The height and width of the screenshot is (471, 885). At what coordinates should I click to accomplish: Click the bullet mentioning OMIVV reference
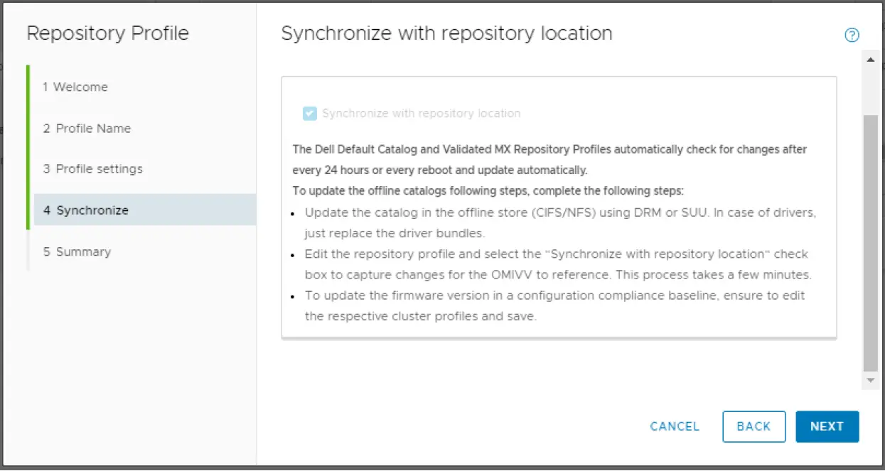point(557,264)
